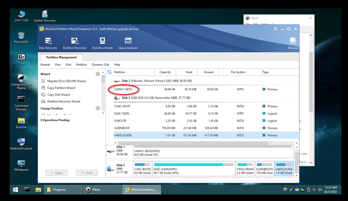Select the Disk 2 USB DISK header row
The image size is (348, 201).
(x=206, y=98)
